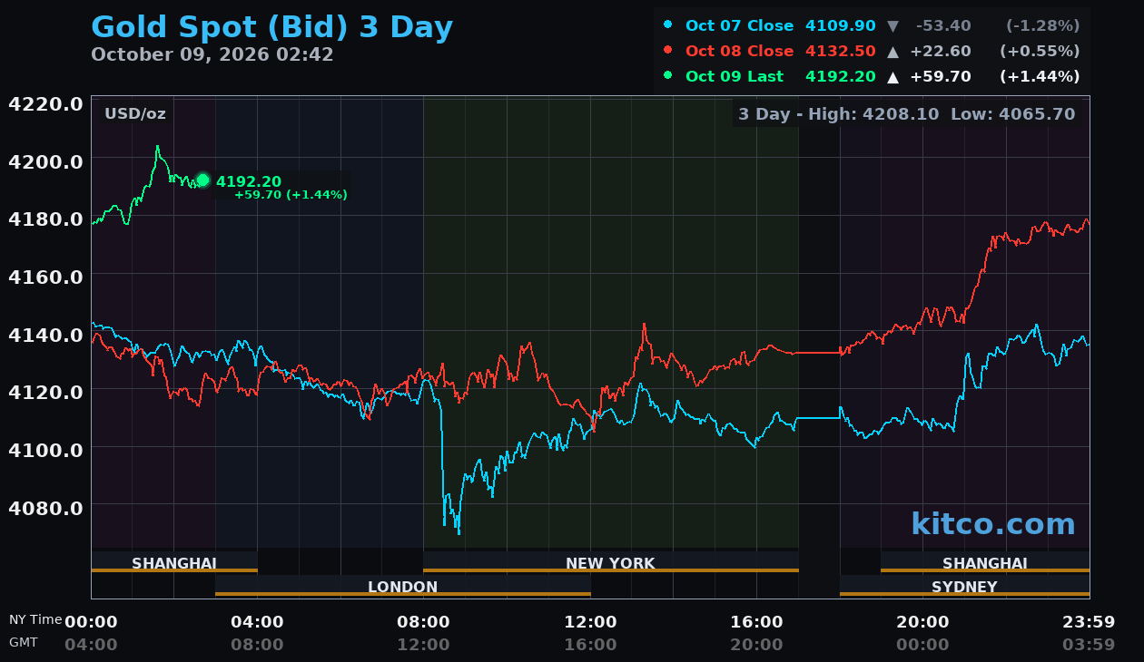Click the change value -53.40
The width and height of the screenshot is (1144, 662).
point(944,25)
